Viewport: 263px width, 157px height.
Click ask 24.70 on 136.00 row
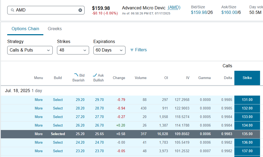click(x=100, y=142)
